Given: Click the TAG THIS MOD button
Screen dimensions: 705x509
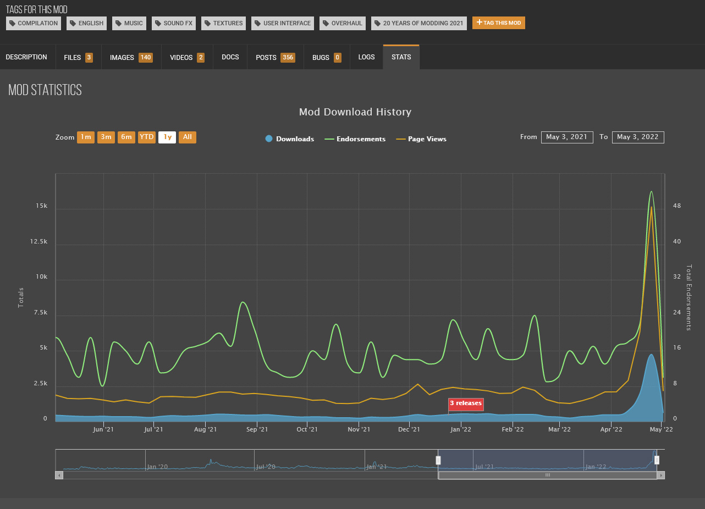Looking at the screenshot, I should click(499, 23).
